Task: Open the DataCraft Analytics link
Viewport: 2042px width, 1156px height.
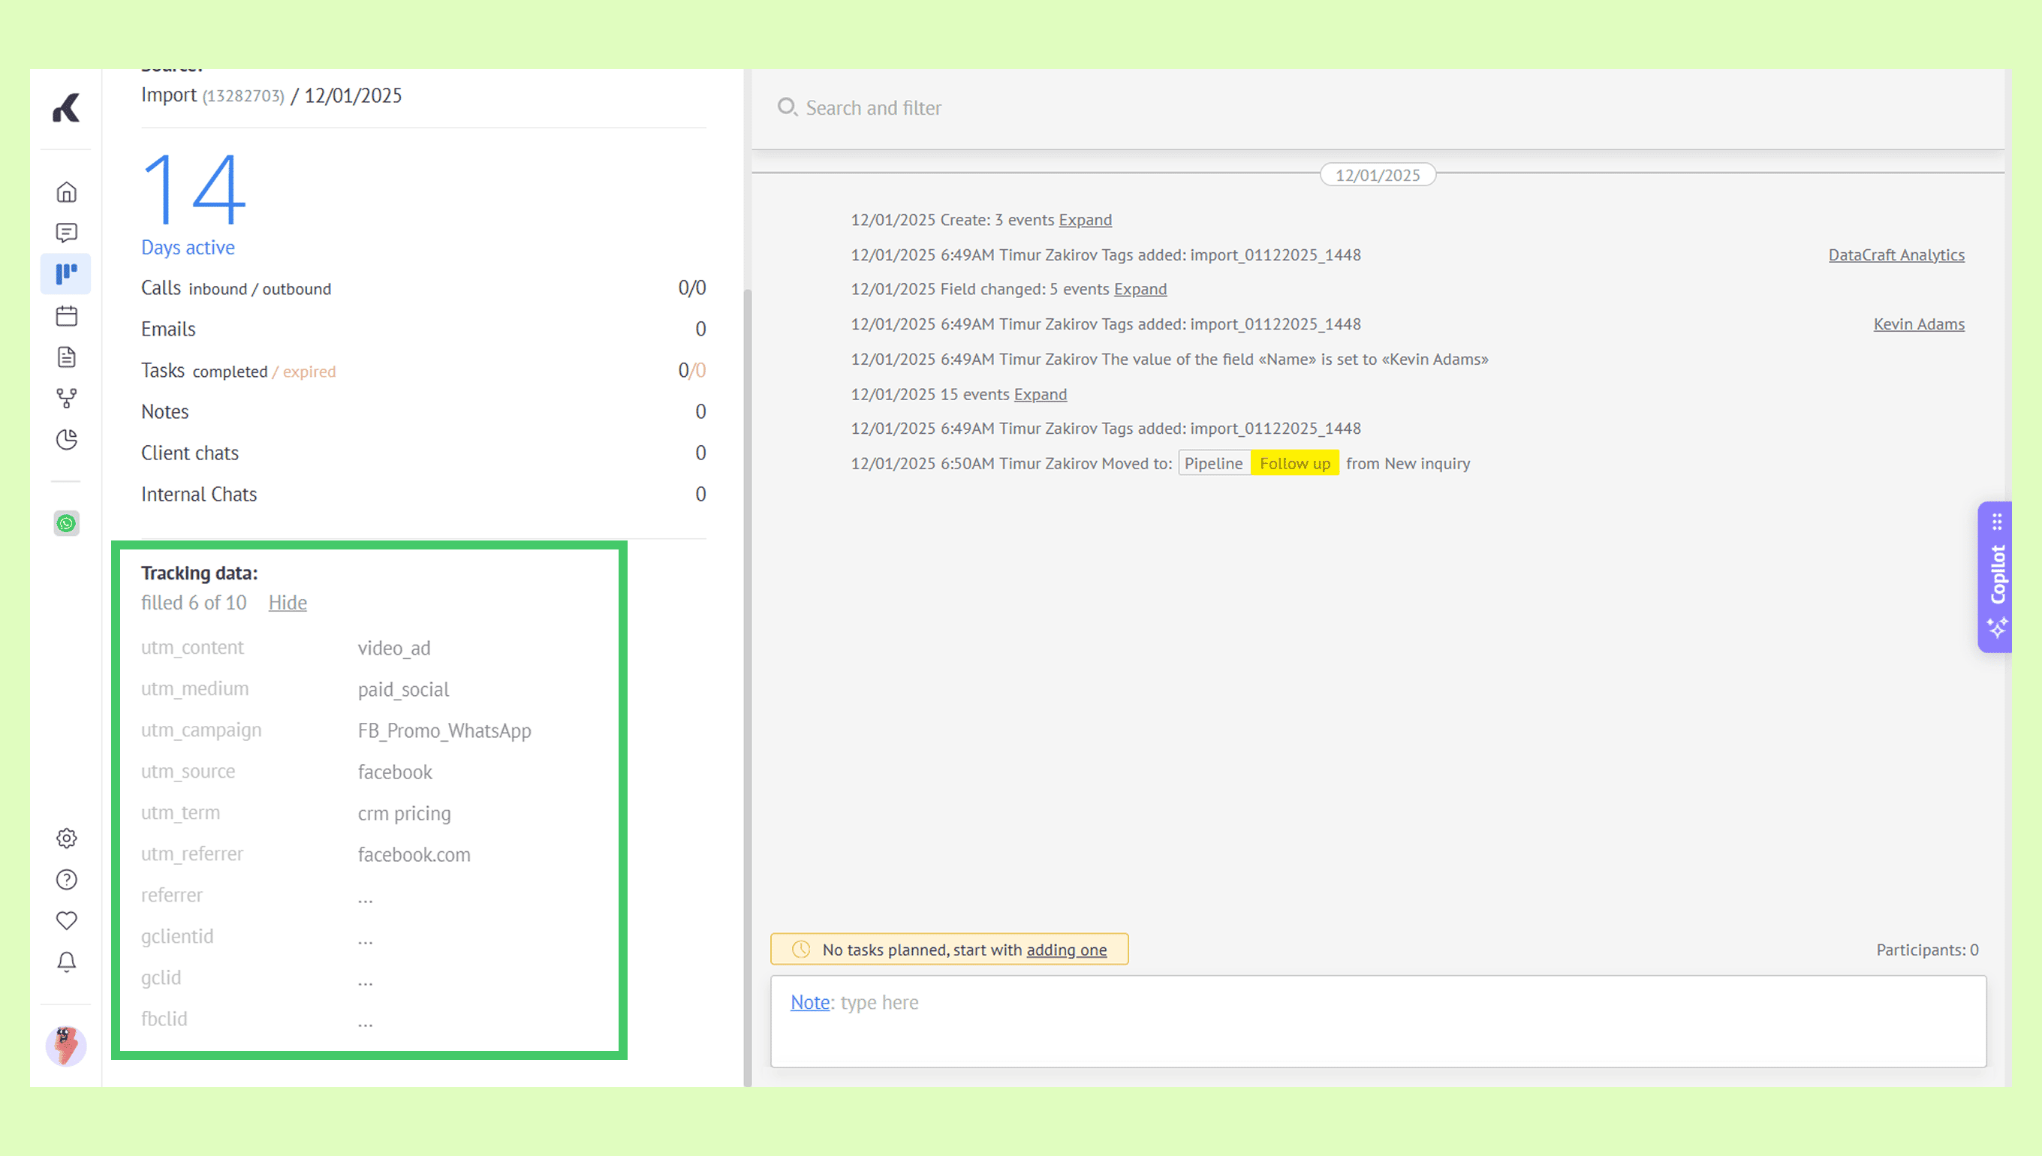Action: click(x=1896, y=255)
